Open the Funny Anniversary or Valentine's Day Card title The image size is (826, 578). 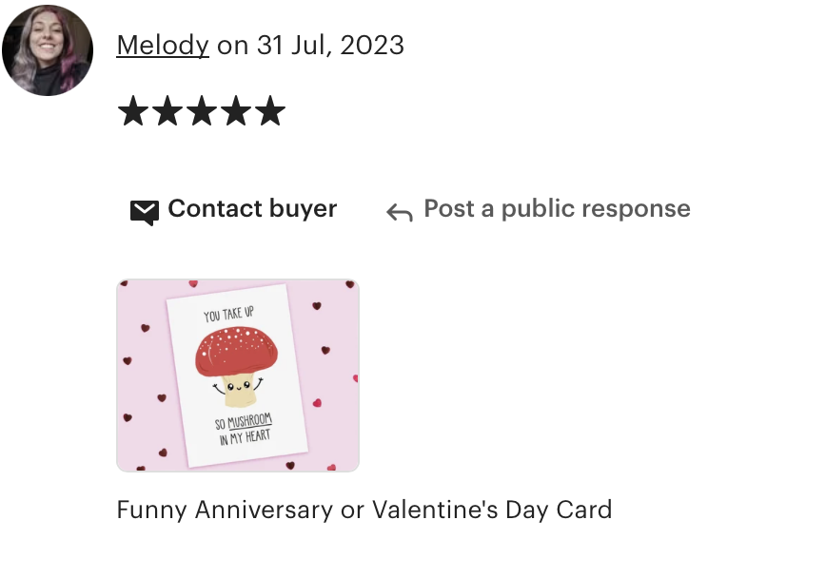coord(364,511)
